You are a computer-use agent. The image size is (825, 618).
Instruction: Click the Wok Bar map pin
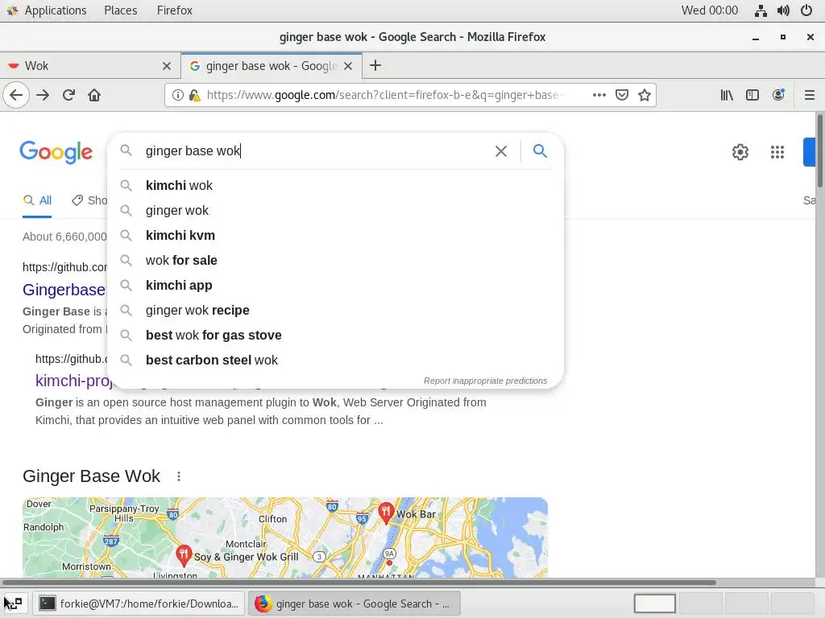[386, 513]
